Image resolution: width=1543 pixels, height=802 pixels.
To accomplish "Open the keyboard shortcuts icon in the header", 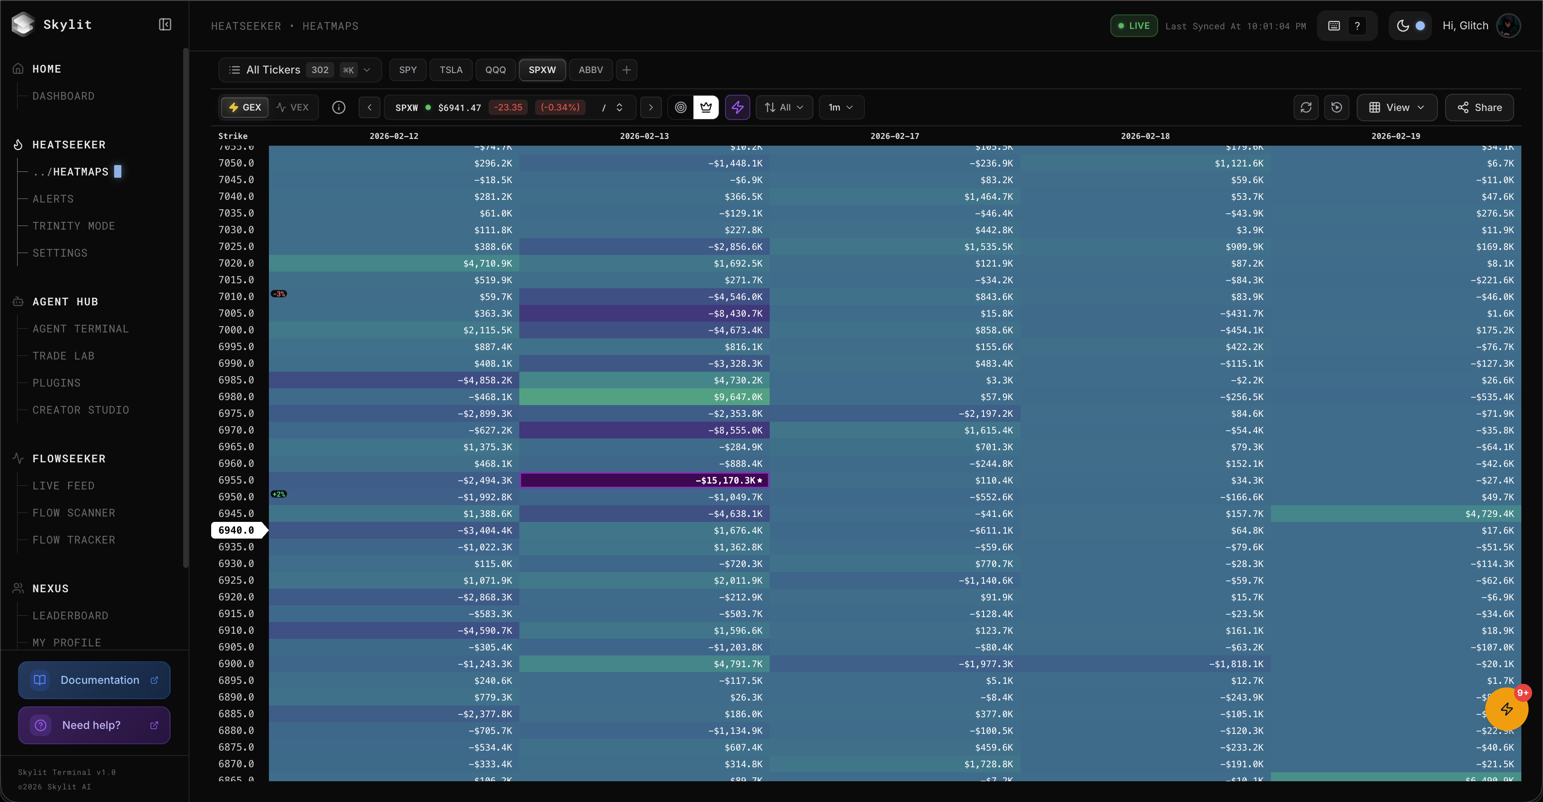I will tap(1333, 25).
